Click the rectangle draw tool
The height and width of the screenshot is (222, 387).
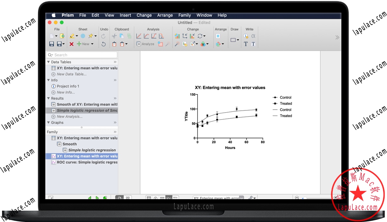click(x=233, y=40)
